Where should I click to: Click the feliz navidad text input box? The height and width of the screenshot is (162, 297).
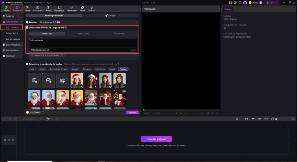pyautogui.click(x=83, y=45)
